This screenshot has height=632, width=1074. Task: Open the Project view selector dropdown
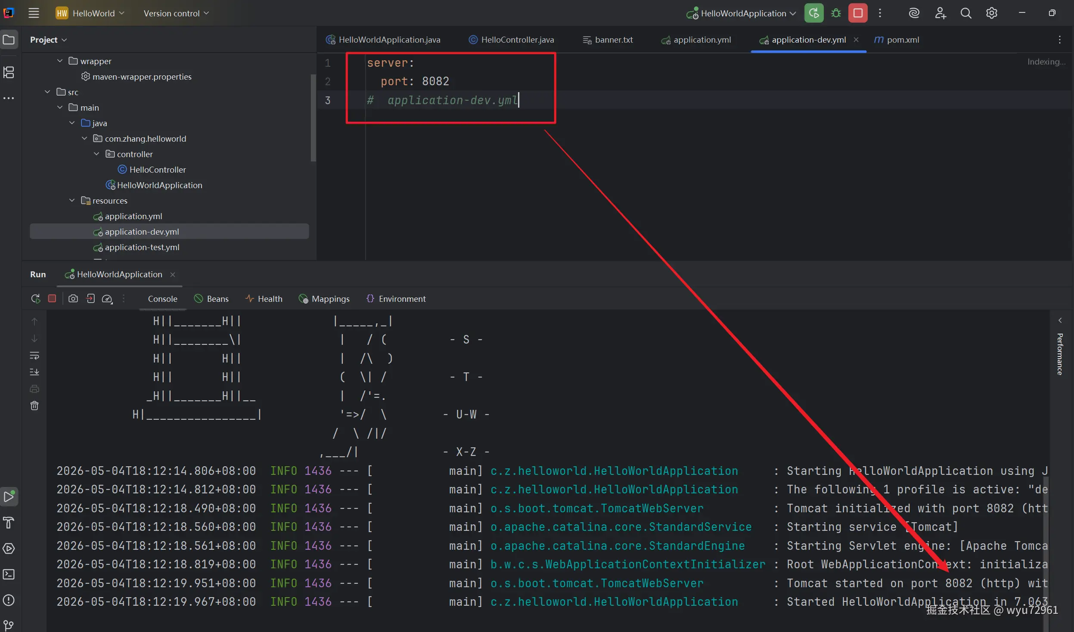click(48, 40)
